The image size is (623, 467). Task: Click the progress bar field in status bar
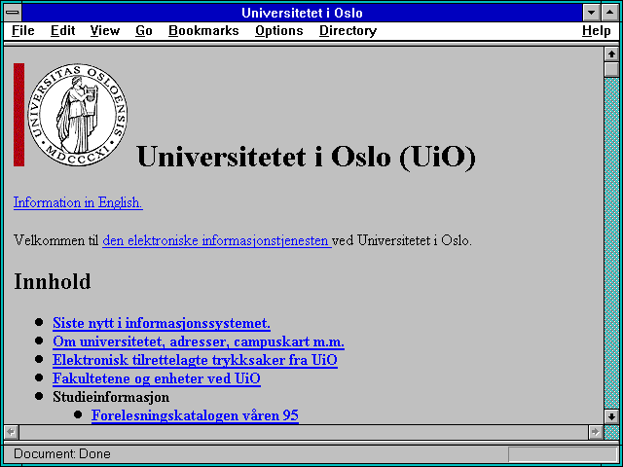click(563, 454)
